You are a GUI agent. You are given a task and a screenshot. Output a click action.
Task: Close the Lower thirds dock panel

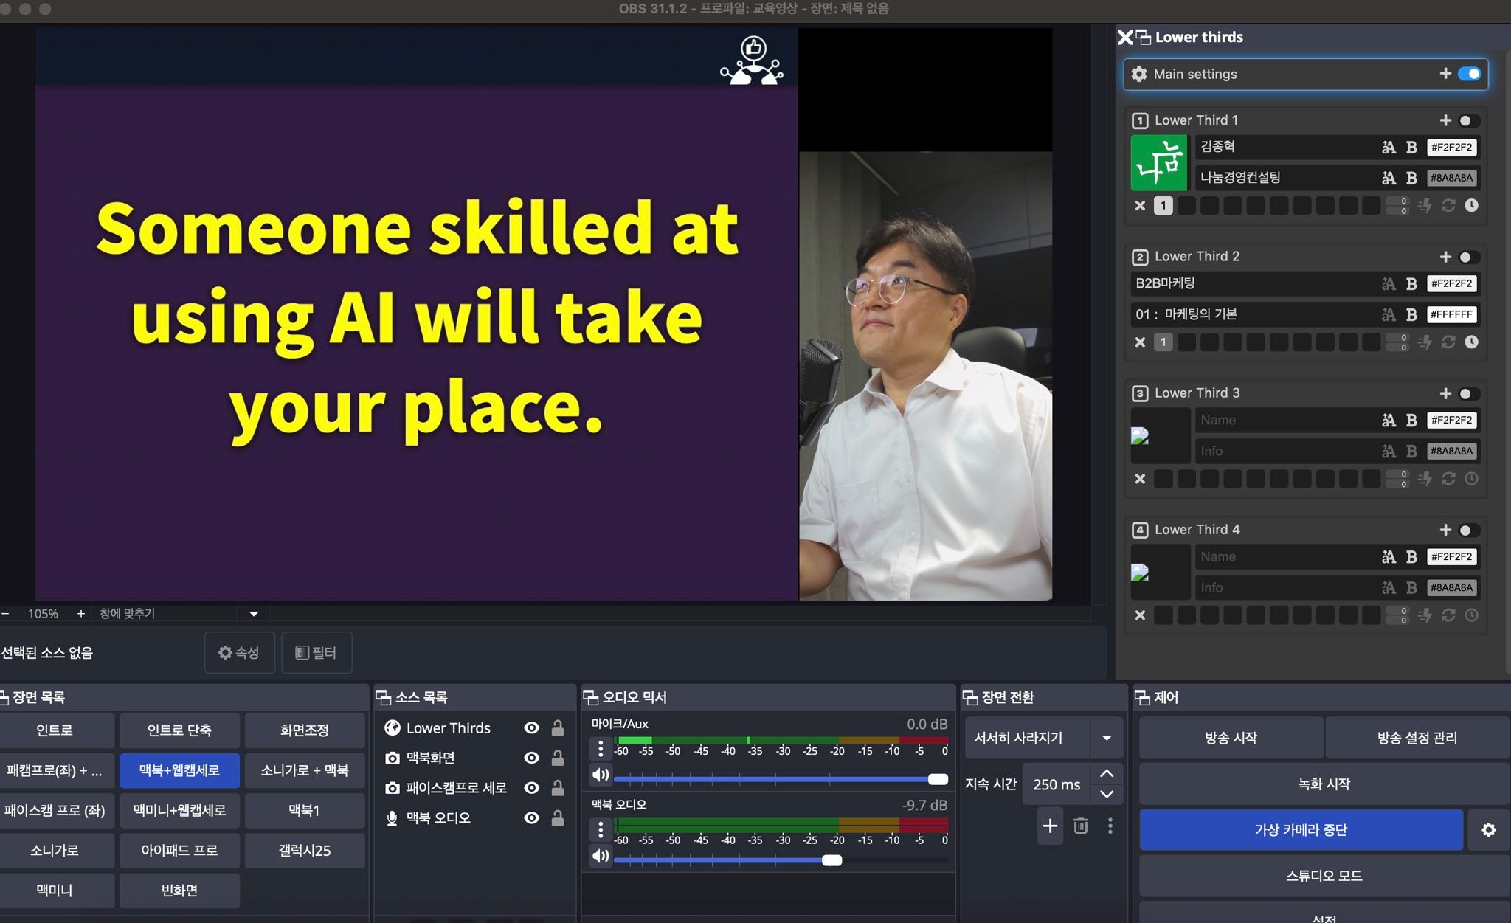coord(1125,38)
